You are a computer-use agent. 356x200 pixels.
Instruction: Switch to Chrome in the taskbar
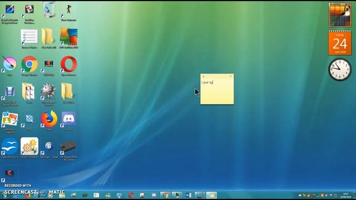coord(165,195)
